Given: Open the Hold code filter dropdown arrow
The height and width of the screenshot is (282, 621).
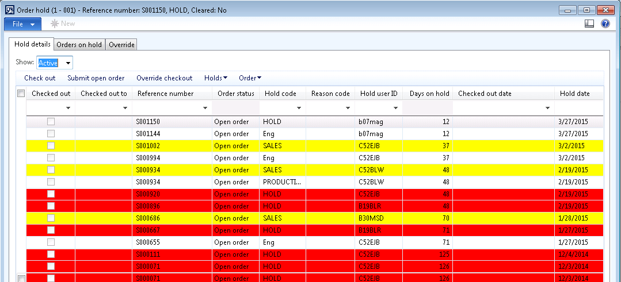Looking at the screenshot, I should coord(298,108).
